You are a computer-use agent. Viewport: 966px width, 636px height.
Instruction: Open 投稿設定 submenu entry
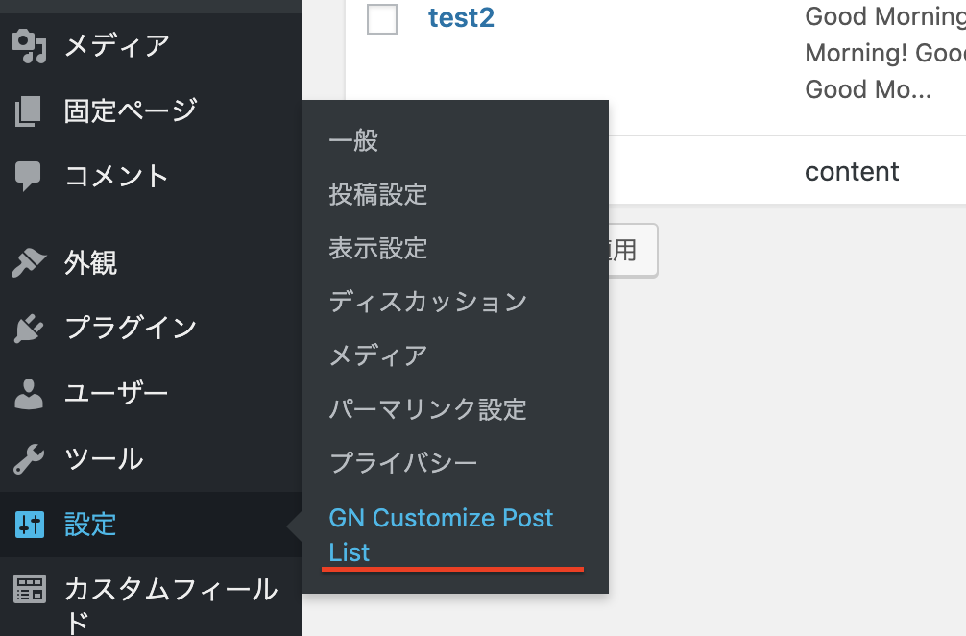click(x=377, y=195)
